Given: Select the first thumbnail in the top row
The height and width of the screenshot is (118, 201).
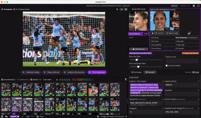Looking at the screenshot, I should 6,89.
